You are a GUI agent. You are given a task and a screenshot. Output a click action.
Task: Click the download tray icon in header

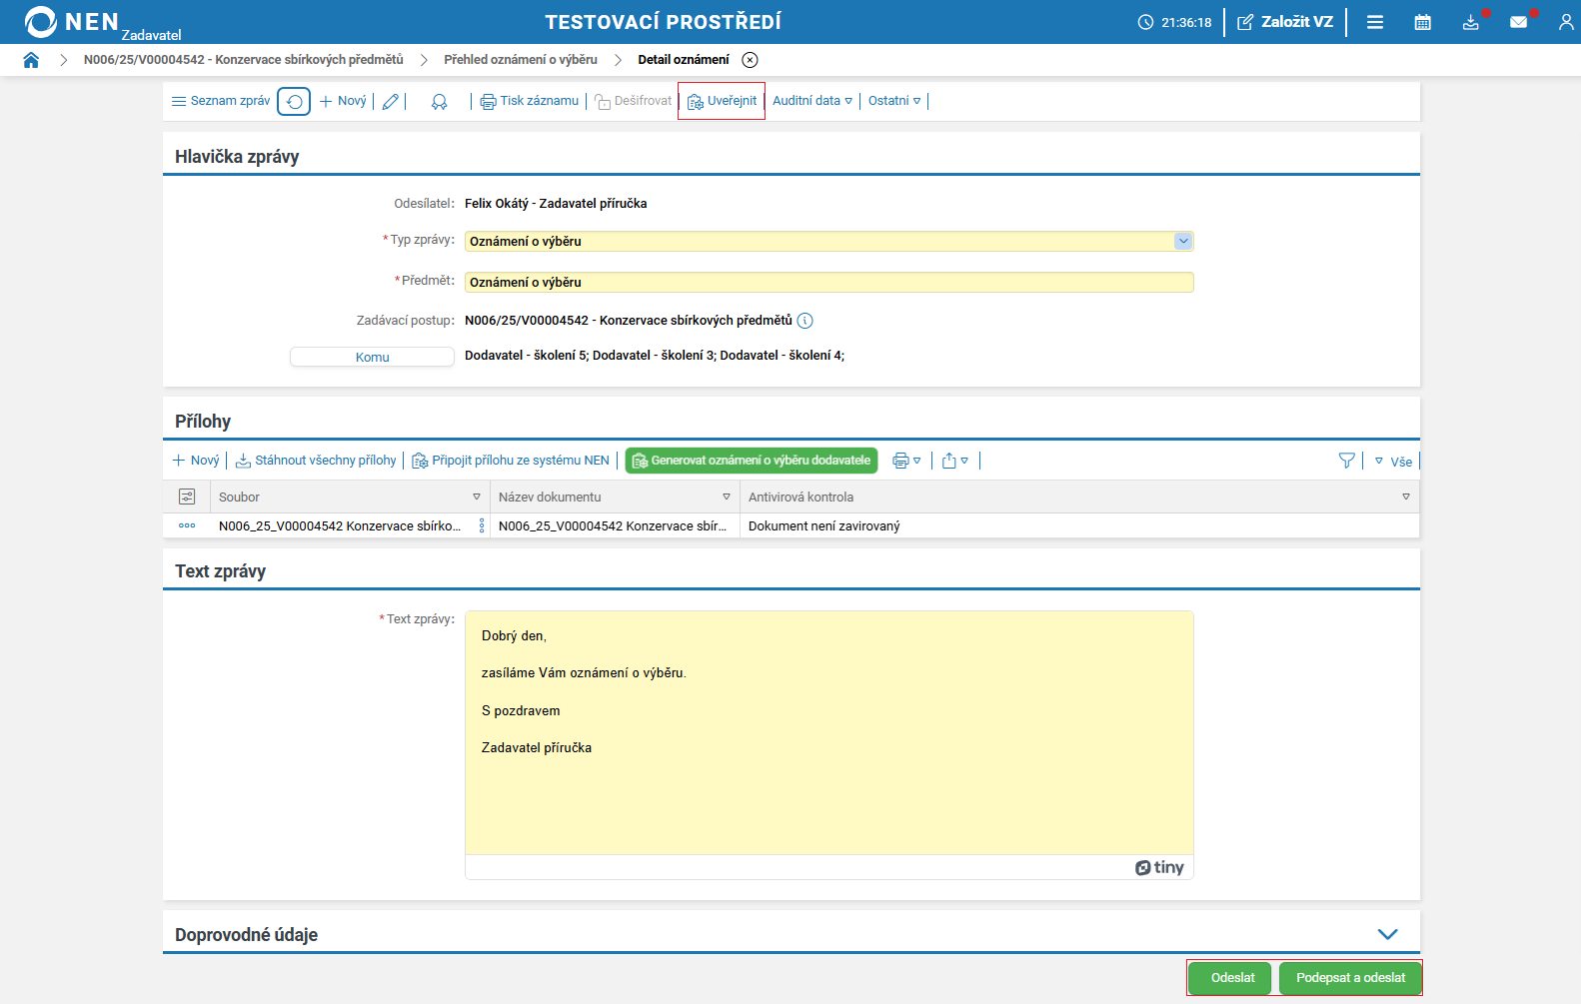pos(1470,22)
